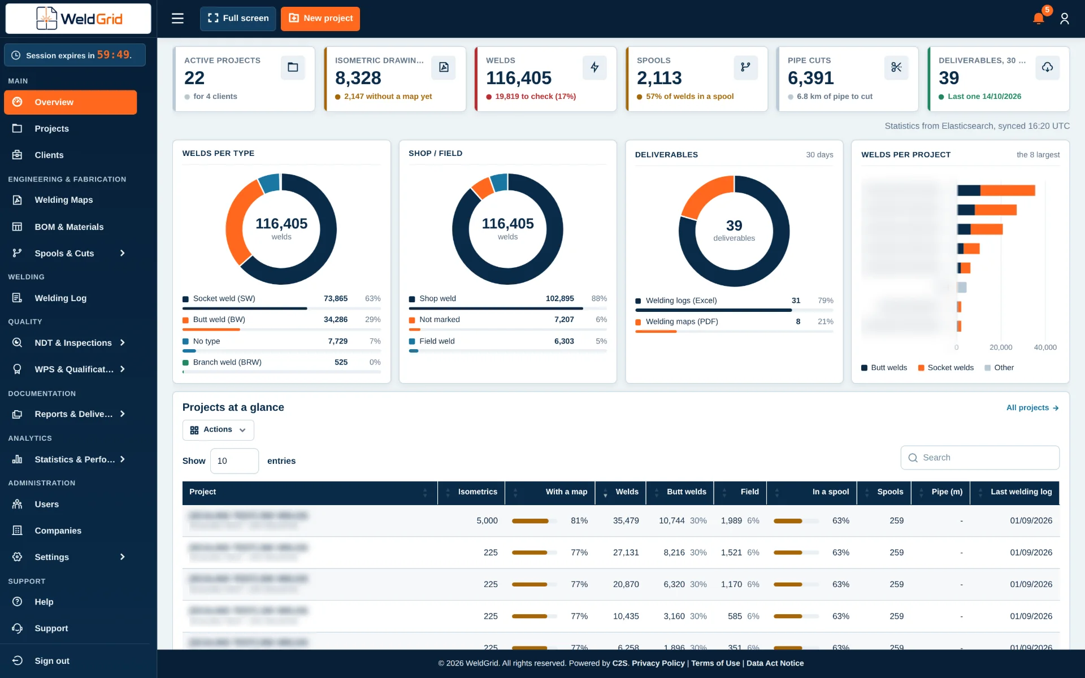Click the Deliverables cloud download icon
The height and width of the screenshot is (678, 1085).
(x=1047, y=67)
